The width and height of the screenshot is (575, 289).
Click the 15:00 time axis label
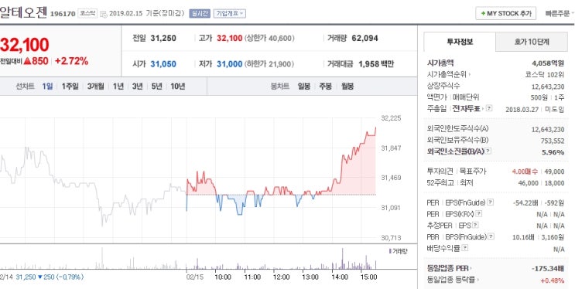[368, 277]
